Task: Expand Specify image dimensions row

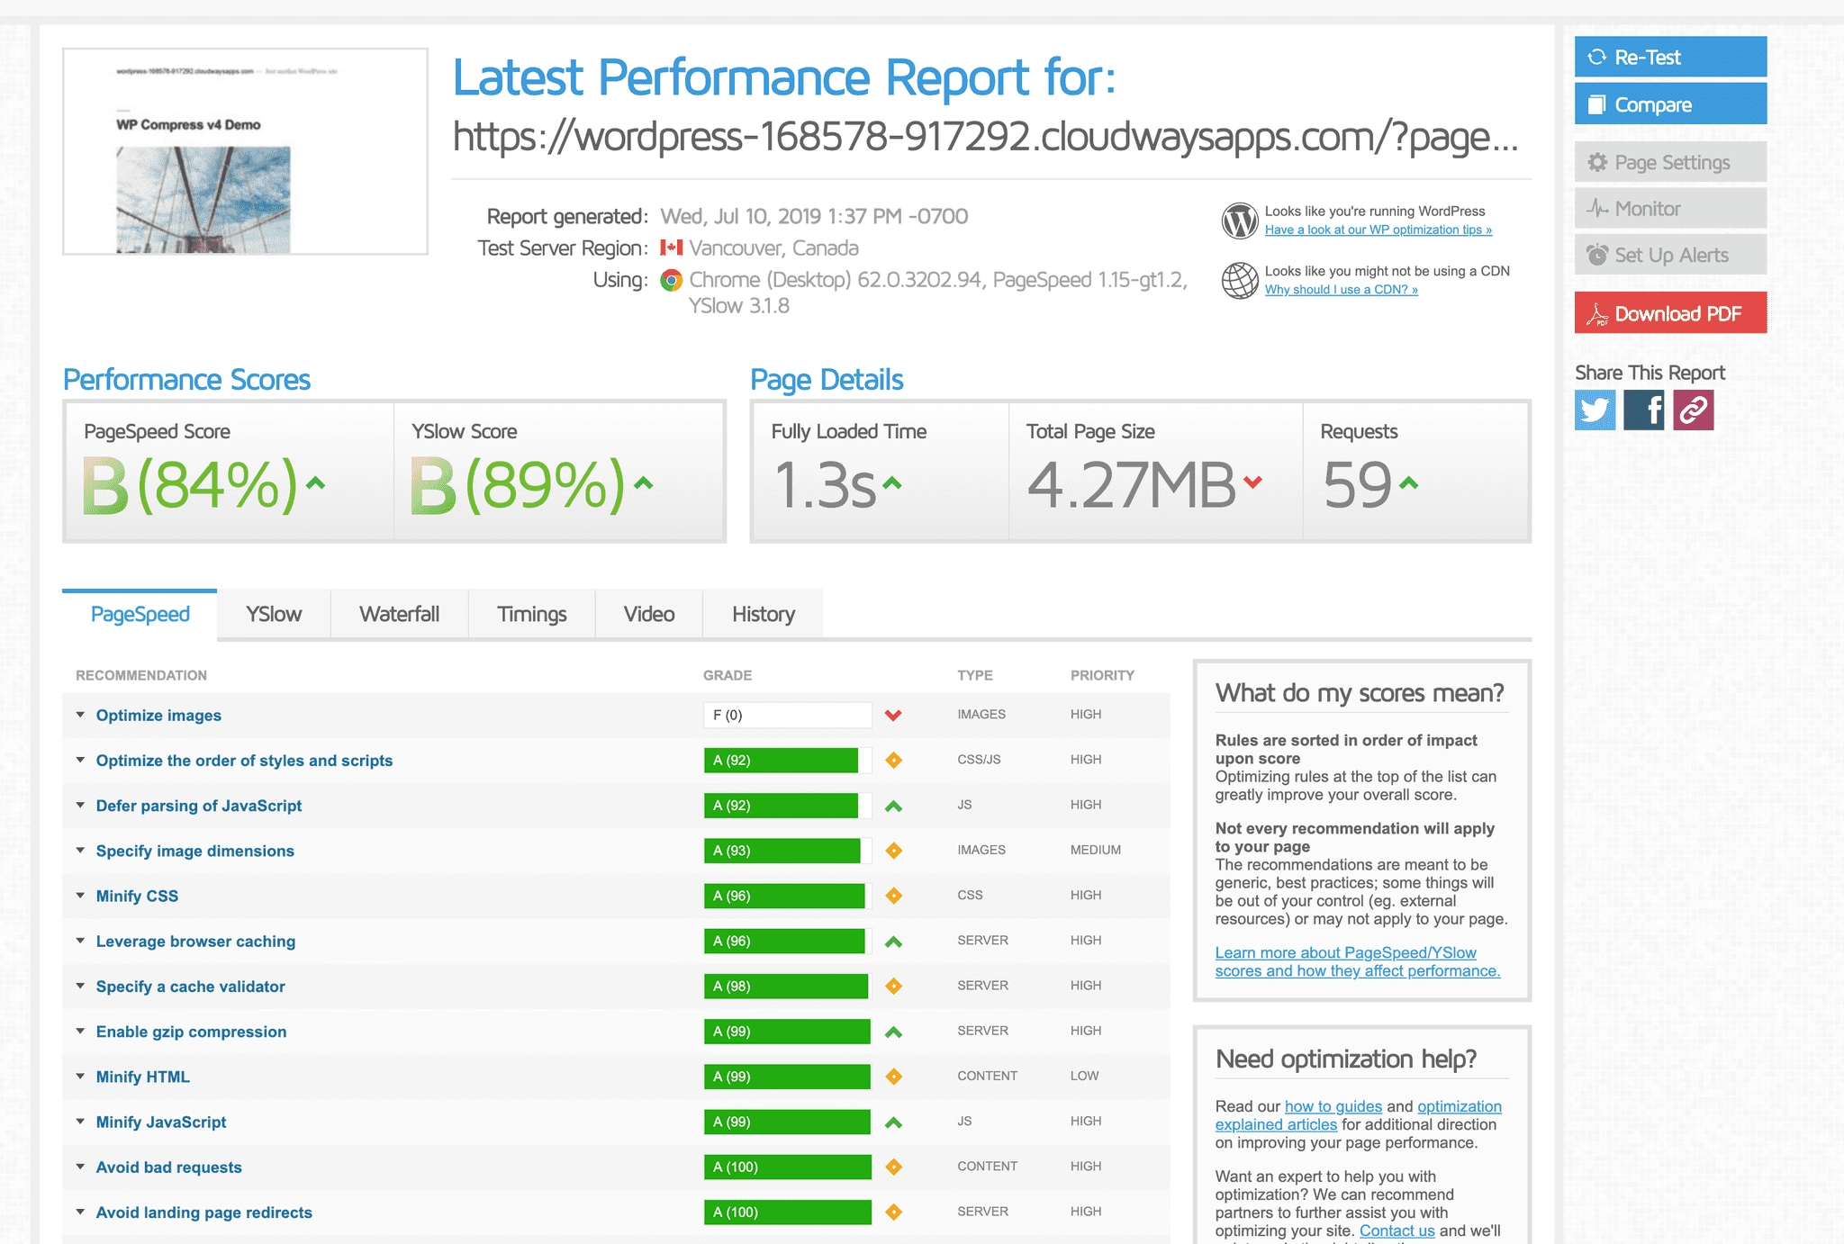Action: point(195,851)
